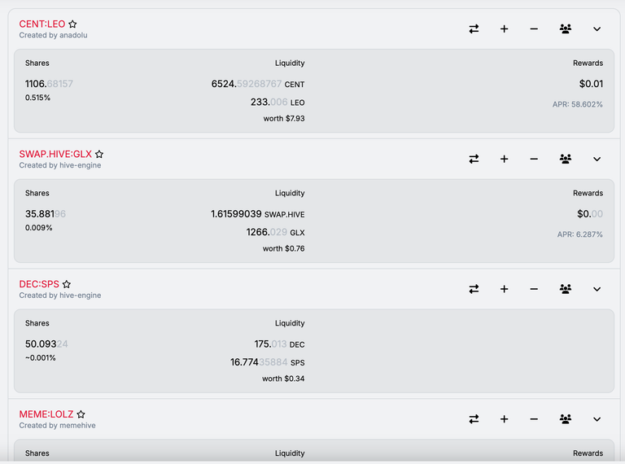Open the DEC:SPS pool title link
Viewport: 625px width, 464px height.
pos(39,284)
